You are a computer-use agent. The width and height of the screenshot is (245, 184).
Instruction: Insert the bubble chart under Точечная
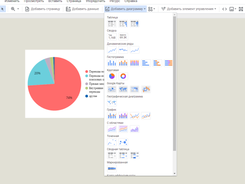coord(123,142)
